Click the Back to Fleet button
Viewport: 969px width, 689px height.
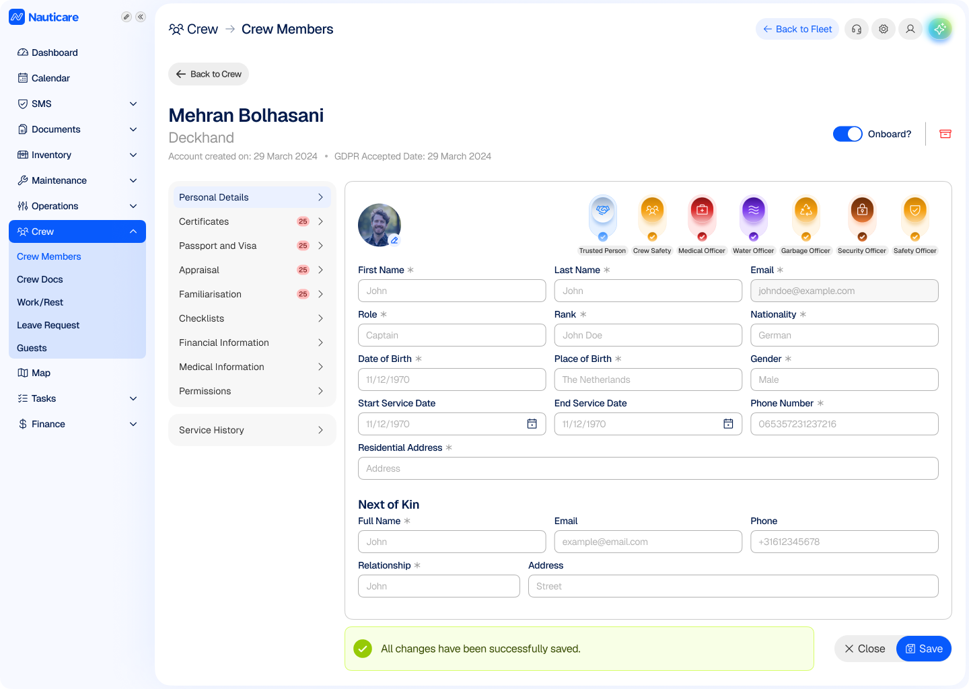tap(797, 29)
